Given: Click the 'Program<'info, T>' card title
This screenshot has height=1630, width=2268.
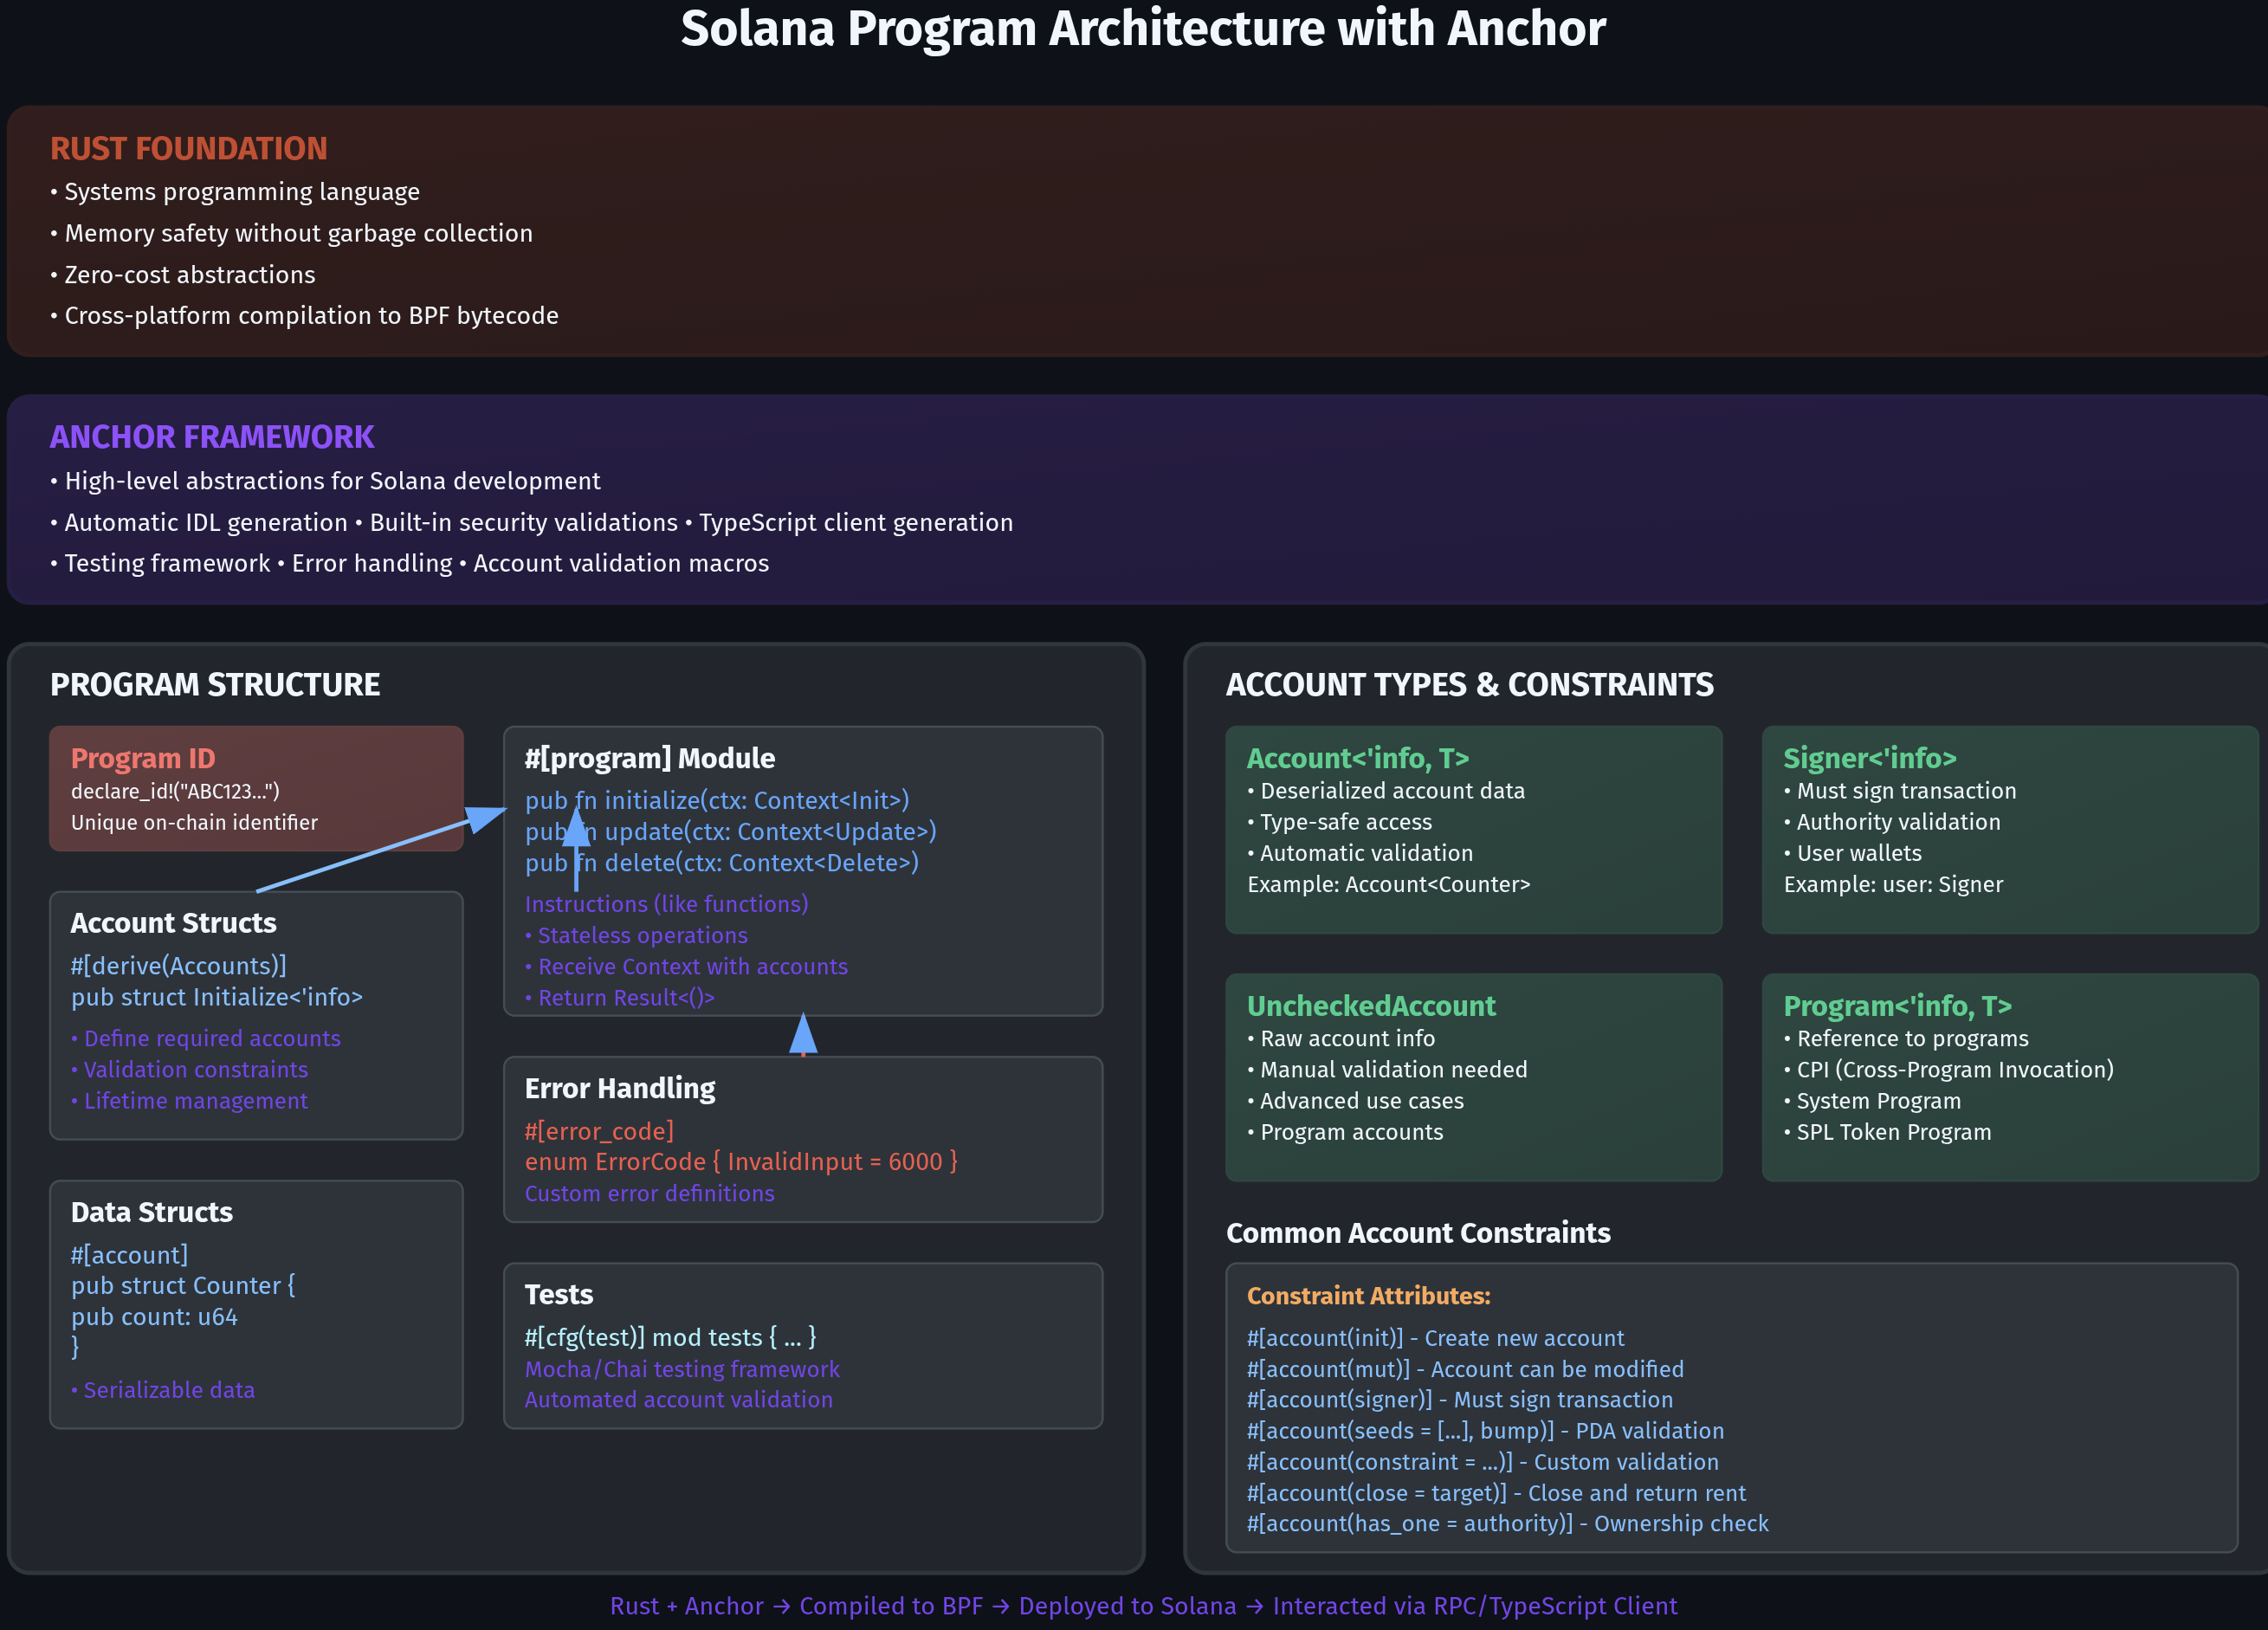Looking at the screenshot, I should pyautogui.click(x=1898, y=1006).
